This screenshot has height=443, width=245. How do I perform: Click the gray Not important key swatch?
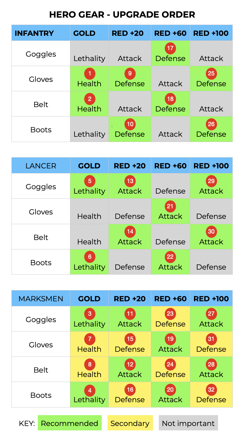click(188, 423)
